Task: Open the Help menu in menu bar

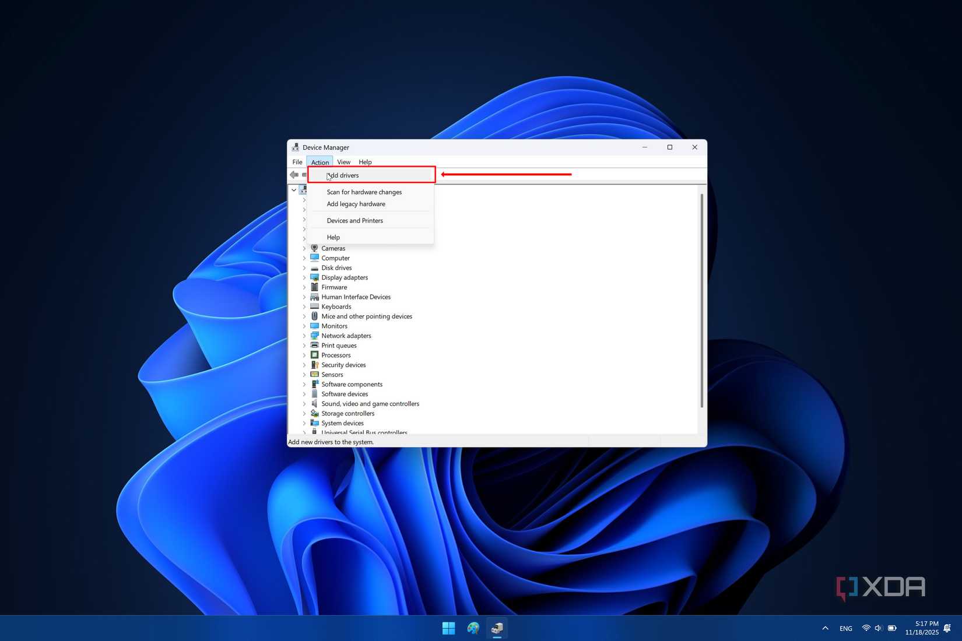Action: pyautogui.click(x=365, y=162)
